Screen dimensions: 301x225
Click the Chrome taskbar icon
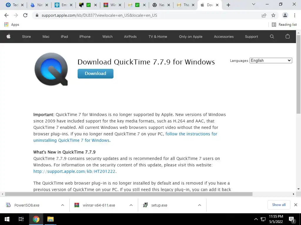click(x=36, y=219)
